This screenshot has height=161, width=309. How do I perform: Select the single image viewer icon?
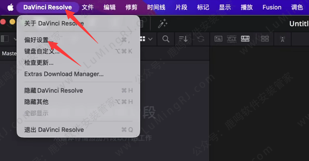tap(218, 39)
